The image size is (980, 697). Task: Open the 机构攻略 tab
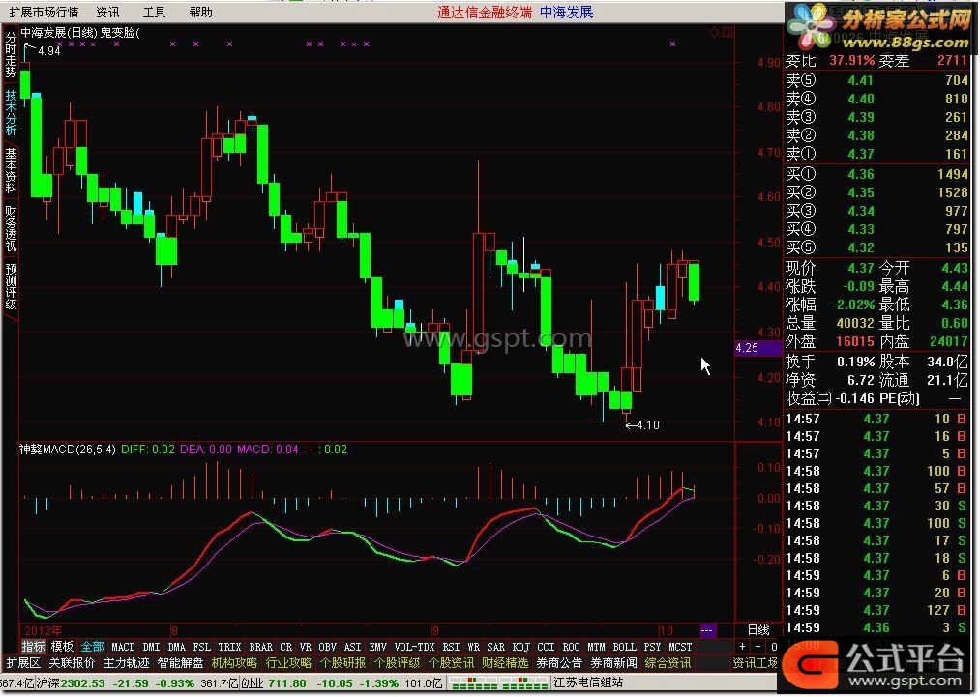click(234, 662)
